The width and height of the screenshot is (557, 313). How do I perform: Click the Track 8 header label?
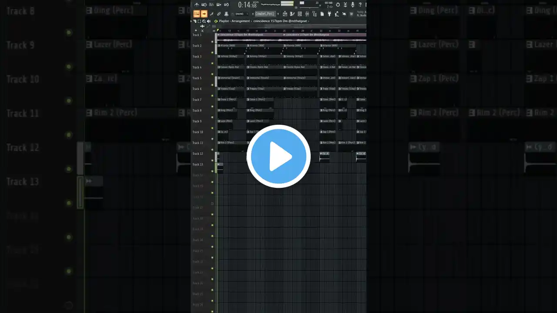point(197,110)
